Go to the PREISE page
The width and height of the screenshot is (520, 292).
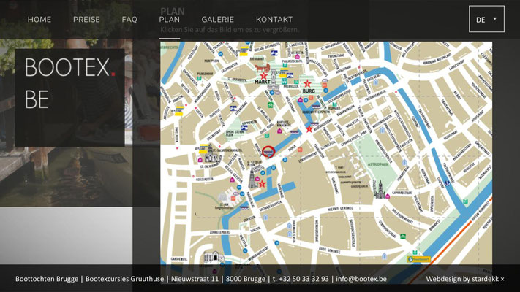point(86,20)
